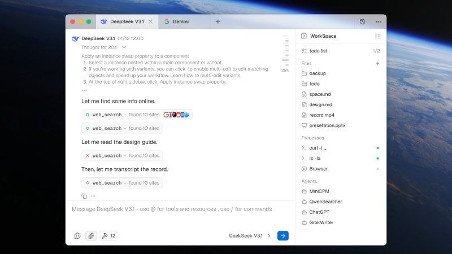This screenshot has height=254, width=452.
Task: Open presetation.pptx file
Action: click(341, 125)
